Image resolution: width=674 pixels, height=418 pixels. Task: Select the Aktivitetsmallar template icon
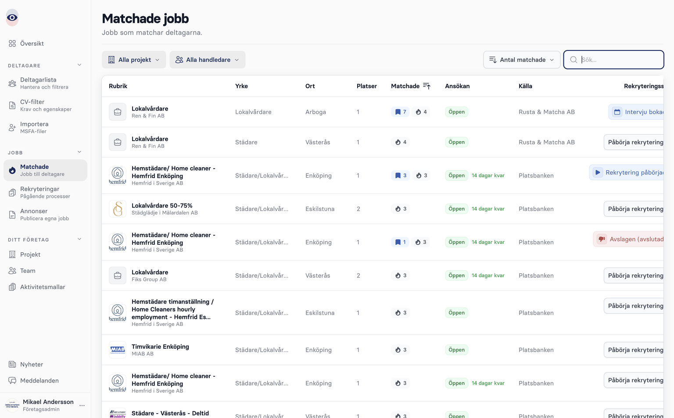(12, 287)
